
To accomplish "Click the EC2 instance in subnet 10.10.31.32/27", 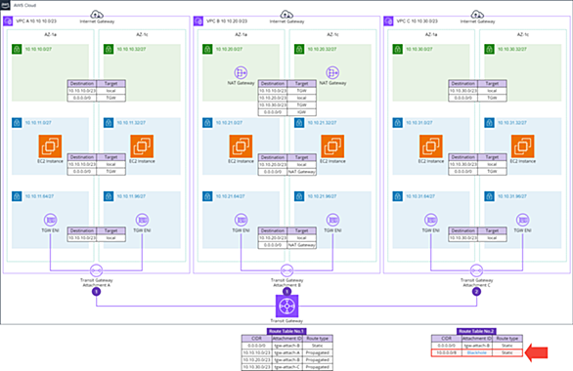I will [x=522, y=146].
